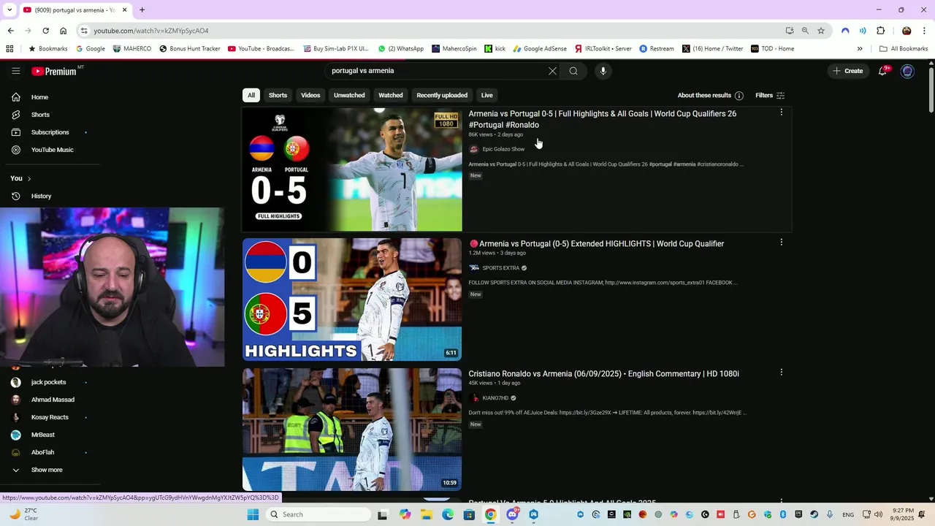Visit the Epic Golazo Show channel

point(503,149)
